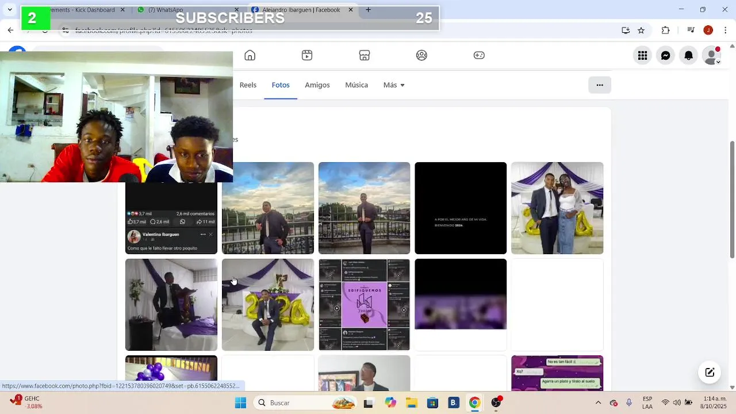Open Facebook account profile menu

(x=712, y=55)
